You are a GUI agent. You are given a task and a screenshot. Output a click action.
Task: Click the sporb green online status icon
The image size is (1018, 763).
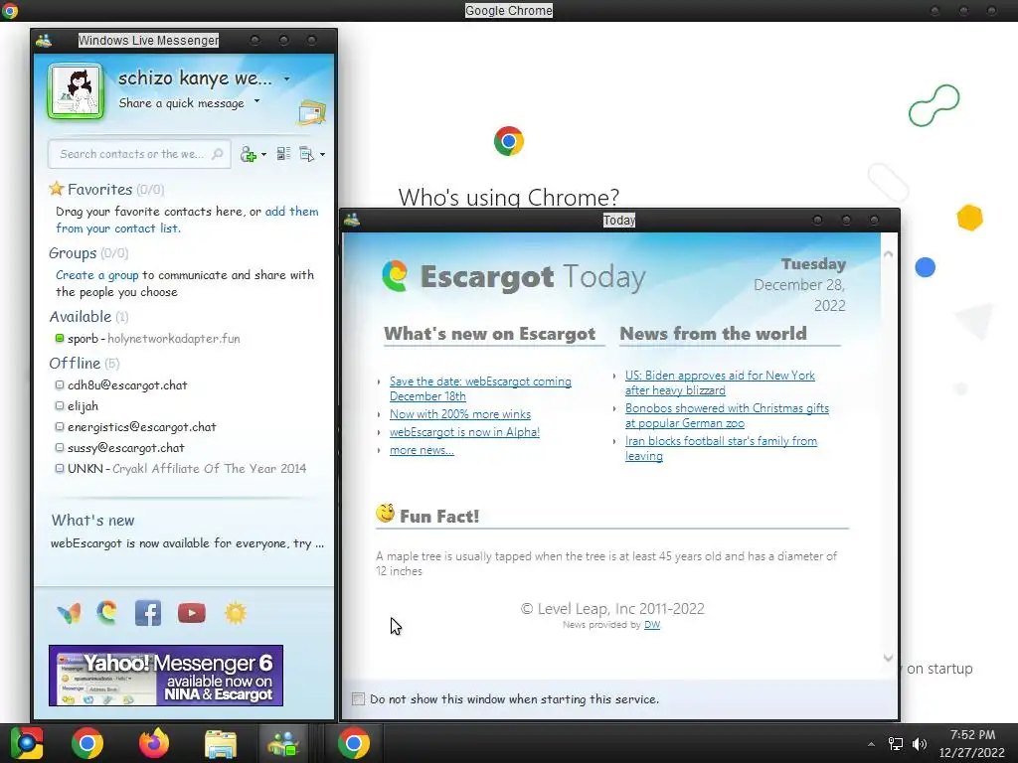click(x=60, y=338)
